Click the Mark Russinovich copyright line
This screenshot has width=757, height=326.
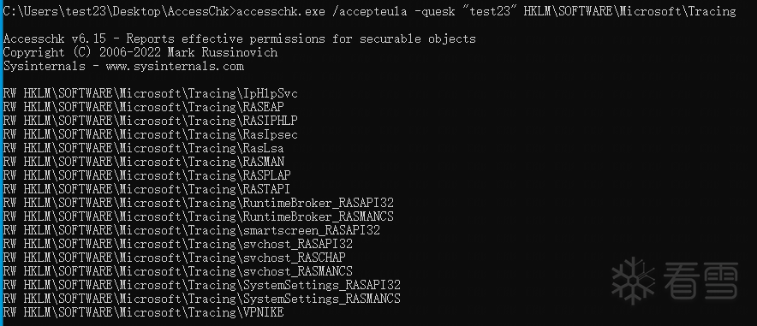click(x=140, y=52)
